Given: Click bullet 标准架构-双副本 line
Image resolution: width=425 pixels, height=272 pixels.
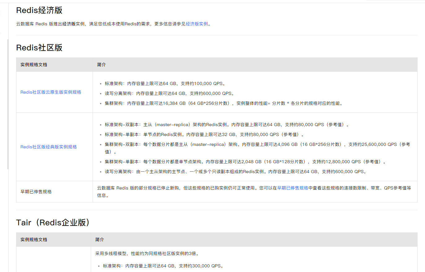Looking at the screenshot, I should (227, 125).
